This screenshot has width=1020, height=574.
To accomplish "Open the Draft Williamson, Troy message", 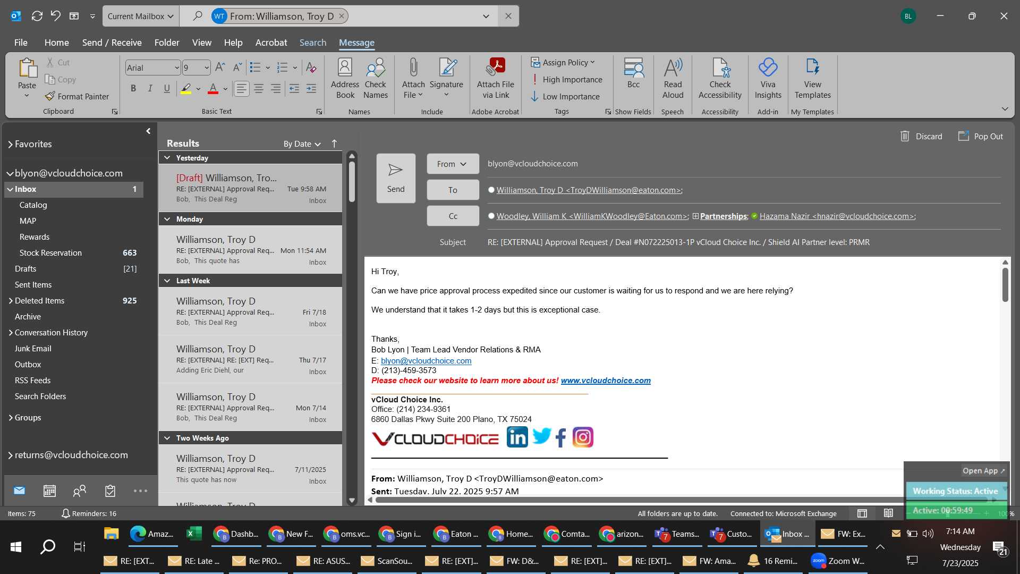I will click(250, 188).
